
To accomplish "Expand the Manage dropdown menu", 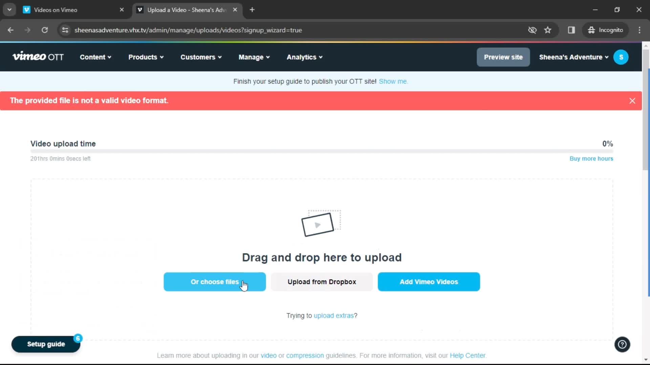I will 254,57.
